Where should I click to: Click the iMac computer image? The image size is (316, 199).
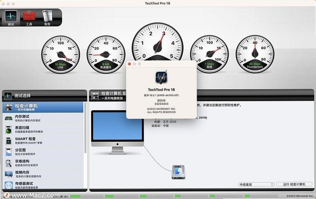(x=117, y=132)
